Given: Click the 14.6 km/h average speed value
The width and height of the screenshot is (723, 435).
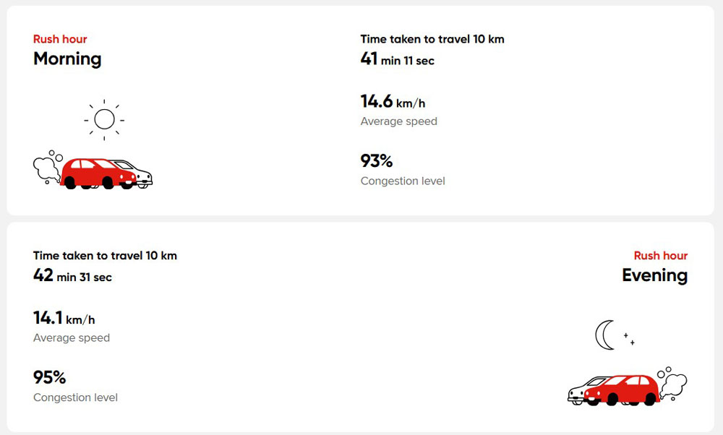Looking at the screenshot, I should click(x=393, y=103).
